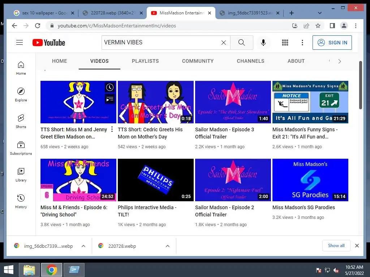
Task: Open the ABOUT tab
Action: (296, 61)
